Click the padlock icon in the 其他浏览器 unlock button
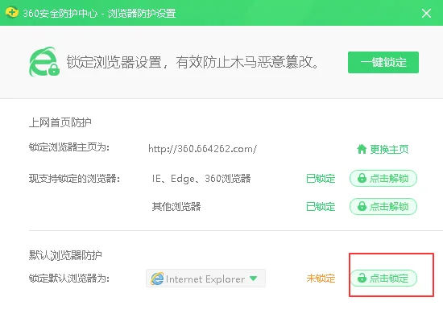 click(362, 206)
